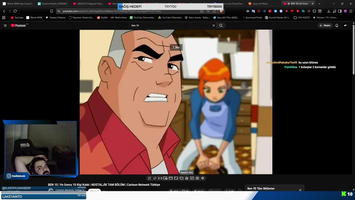
Task: Open the Retro Assets bookmark
Action: click(197, 17)
